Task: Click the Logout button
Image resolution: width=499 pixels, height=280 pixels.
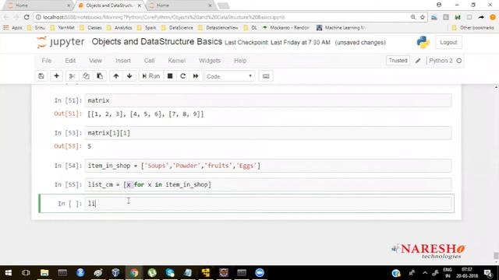Action: point(448,42)
